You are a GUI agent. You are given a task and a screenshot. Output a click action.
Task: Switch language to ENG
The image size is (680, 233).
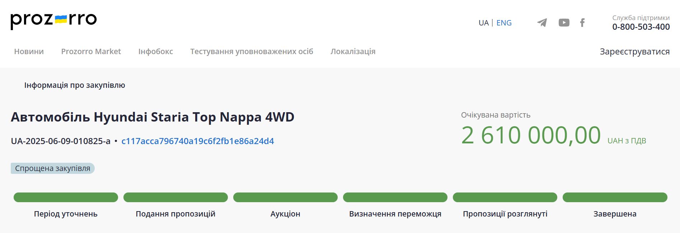(x=504, y=23)
